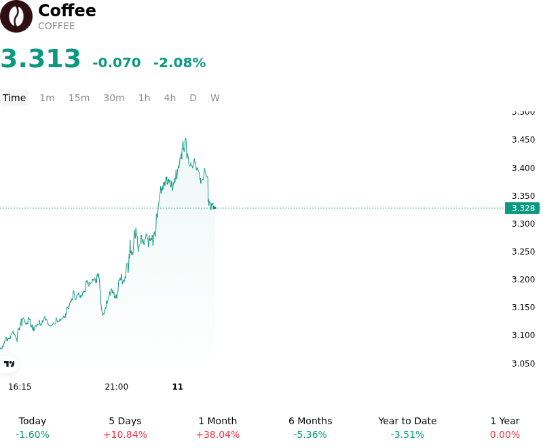Open Year to Date performance
The image size is (543, 448).
407,428
